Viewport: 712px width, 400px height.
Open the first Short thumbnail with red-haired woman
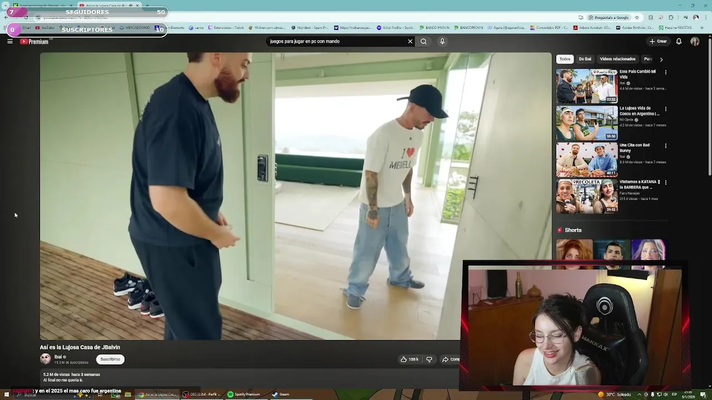click(574, 254)
